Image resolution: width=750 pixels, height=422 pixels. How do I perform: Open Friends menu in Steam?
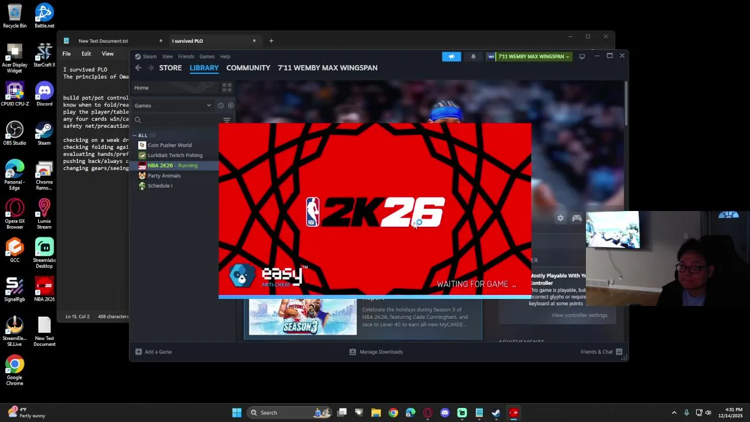click(x=186, y=56)
